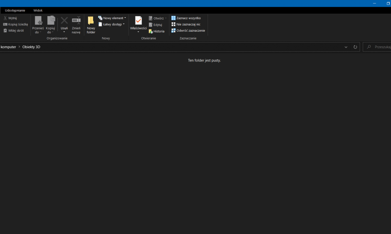This screenshot has height=234, width=391.
Task: Click the refresh button beside address bar
Action: 355,47
